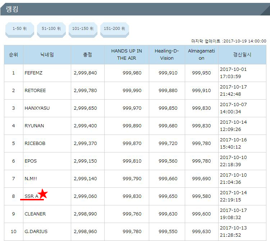Screen dimensions: 270x241
Task: Click total score 2,999,370
Action: point(86,143)
